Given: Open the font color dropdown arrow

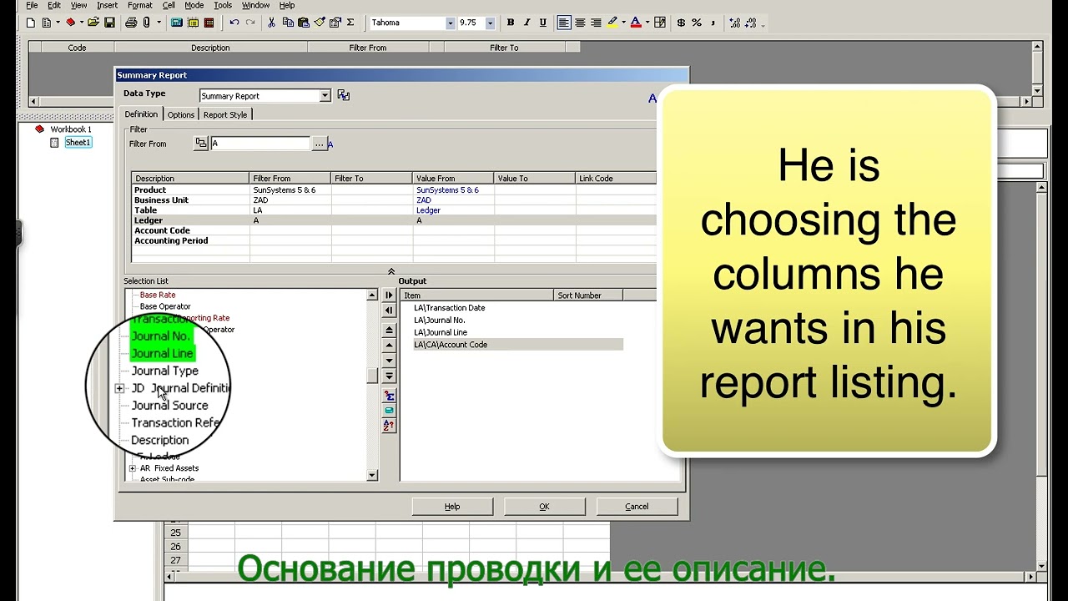Looking at the screenshot, I should coord(647,23).
